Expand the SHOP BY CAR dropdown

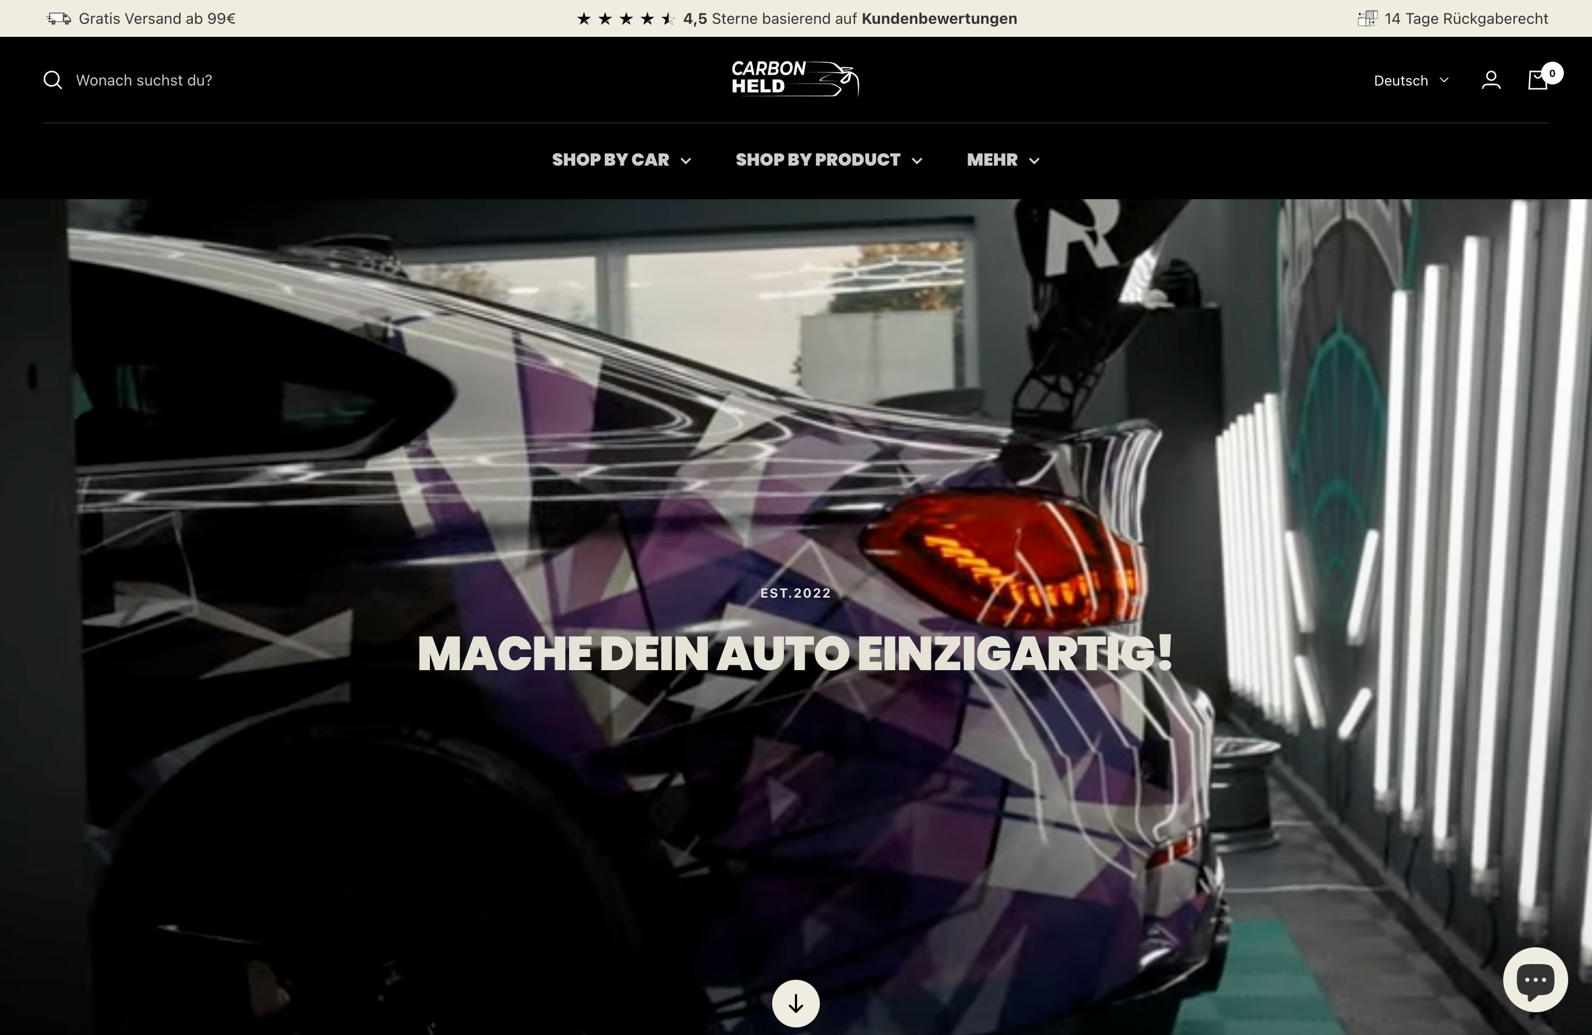click(622, 160)
